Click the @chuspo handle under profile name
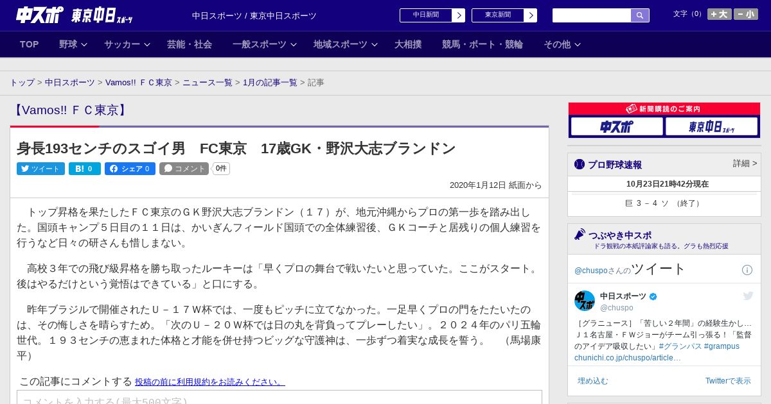Image resolution: width=771 pixels, height=404 pixels. click(617, 308)
